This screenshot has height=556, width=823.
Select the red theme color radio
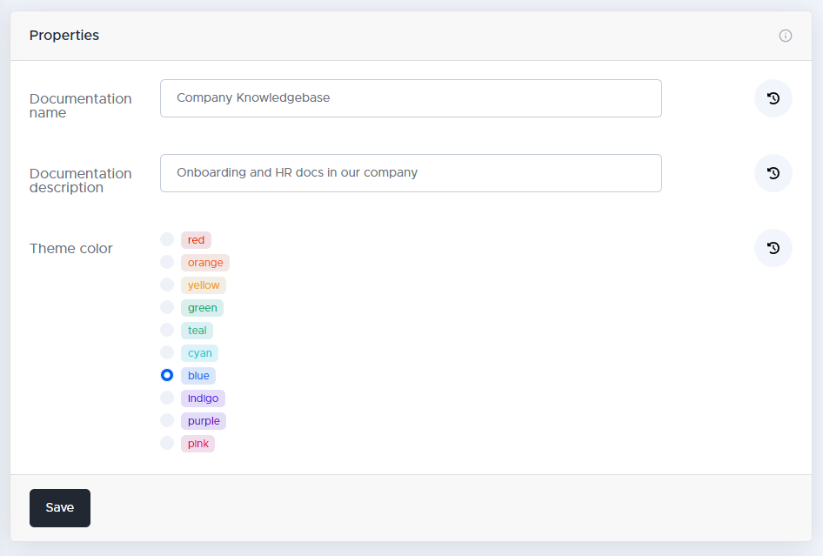point(167,240)
